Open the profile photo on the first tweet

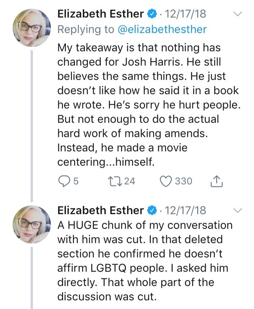click(x=32, y=28)
